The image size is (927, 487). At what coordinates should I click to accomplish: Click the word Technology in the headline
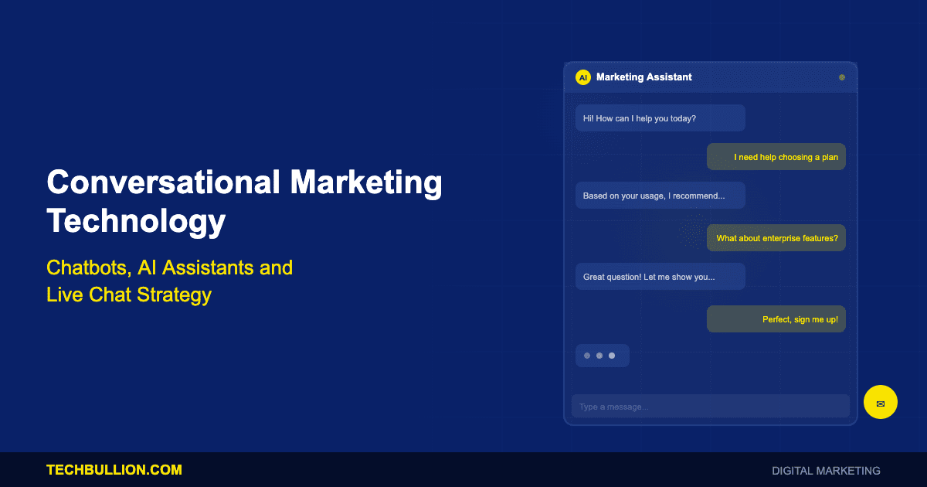point(136,221)
